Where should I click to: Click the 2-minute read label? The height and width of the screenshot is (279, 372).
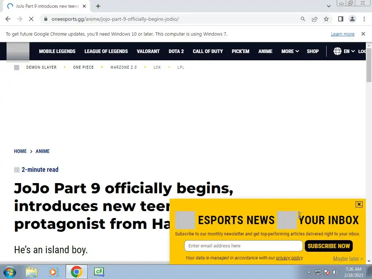click(x=40, y=170)
